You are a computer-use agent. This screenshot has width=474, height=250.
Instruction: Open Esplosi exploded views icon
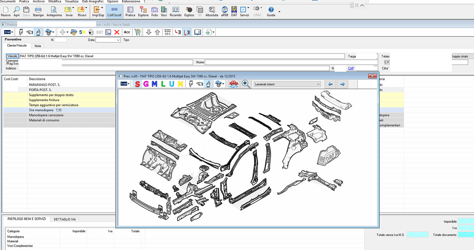click(x=189, y=12)
